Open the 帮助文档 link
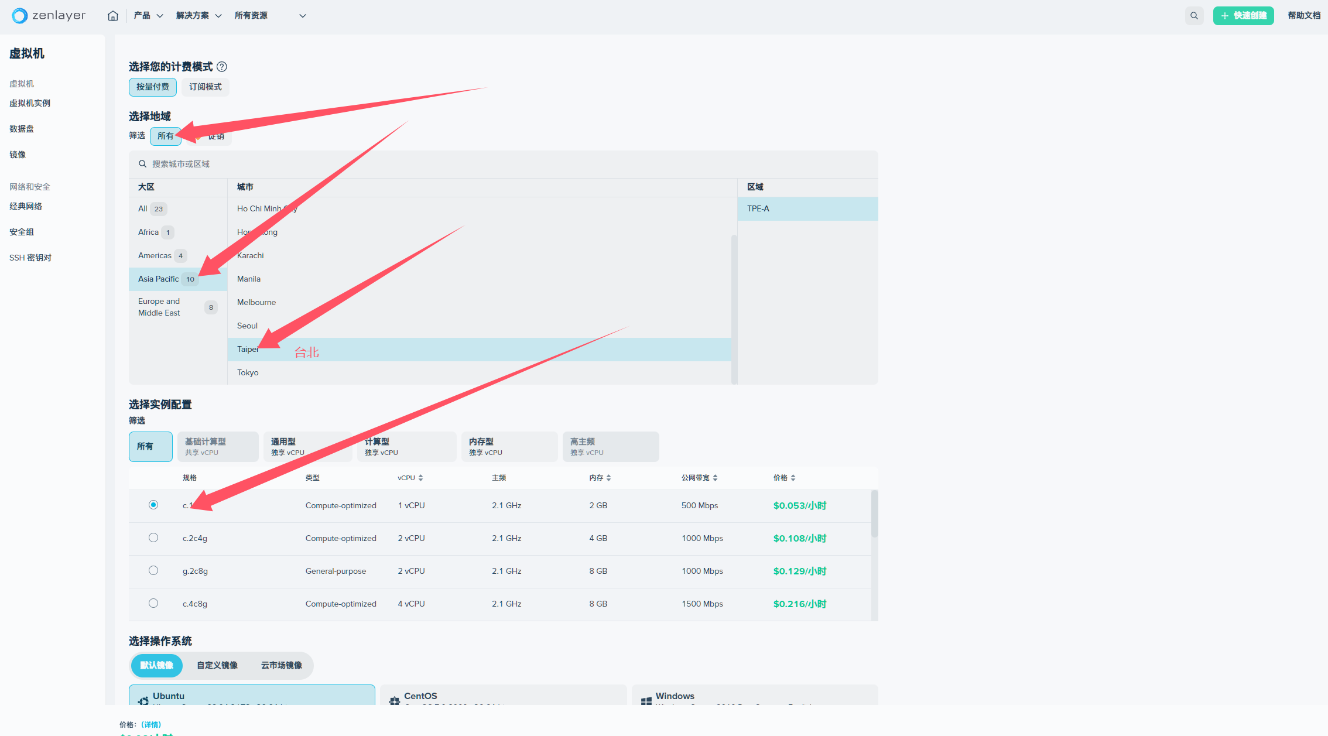Image resolution: width=1328 pixels, height=736 pixels. click(x=1303, y=16)
